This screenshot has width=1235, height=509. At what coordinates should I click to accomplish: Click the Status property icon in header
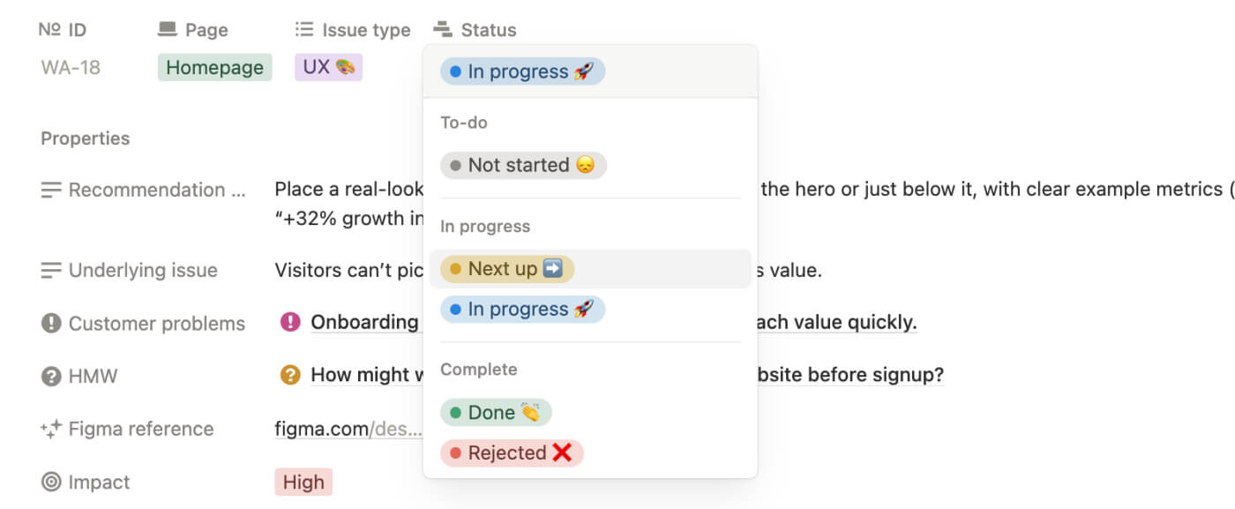coord(443,29)
